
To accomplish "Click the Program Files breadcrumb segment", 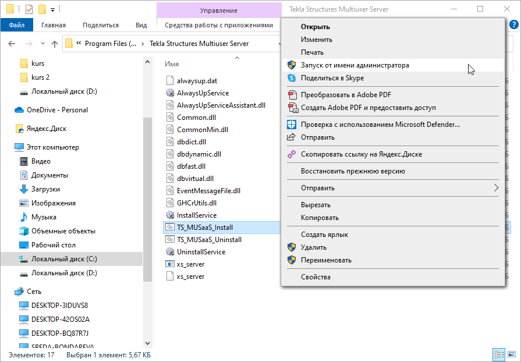I will (111, 44).
